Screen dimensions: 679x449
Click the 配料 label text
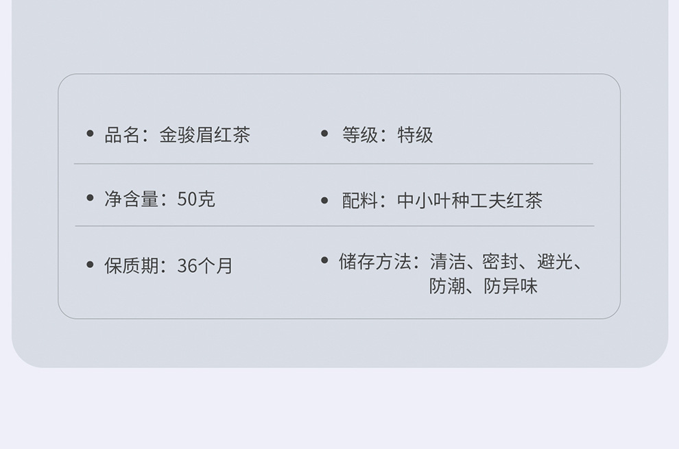[x=360, y=201]
